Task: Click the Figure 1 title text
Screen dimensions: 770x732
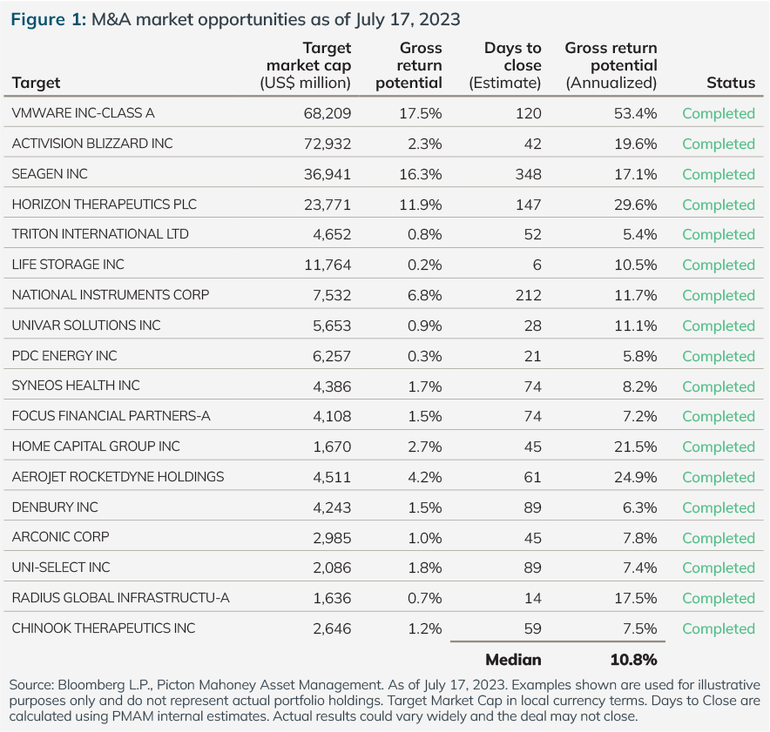Action: click(x=236, y=20)
